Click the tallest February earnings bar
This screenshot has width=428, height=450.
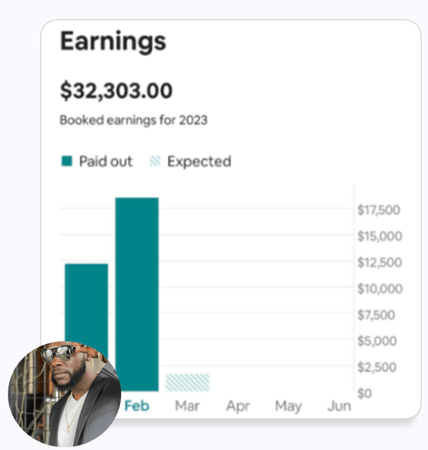pos(137,294)
